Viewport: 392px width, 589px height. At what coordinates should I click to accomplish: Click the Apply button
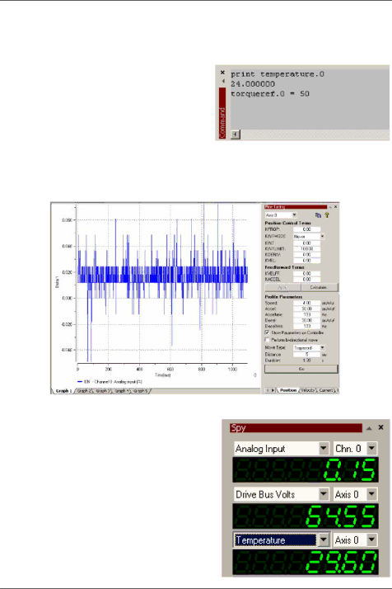pyautogui.click(x=282, y=287)
